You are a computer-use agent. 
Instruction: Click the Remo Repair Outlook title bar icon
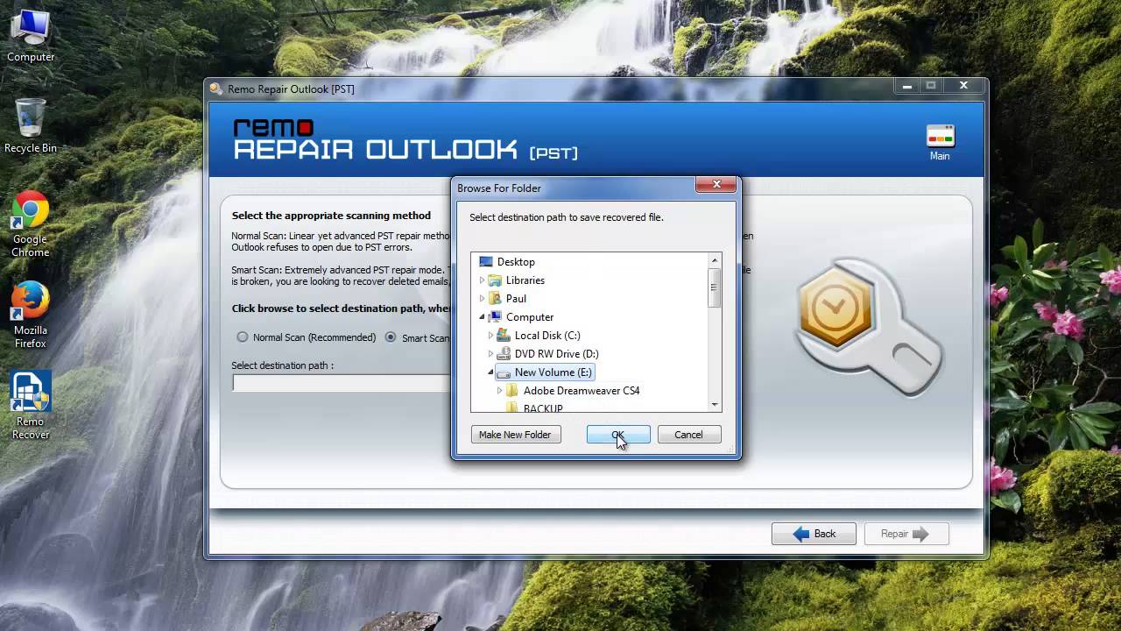click(x=216, y=89)
